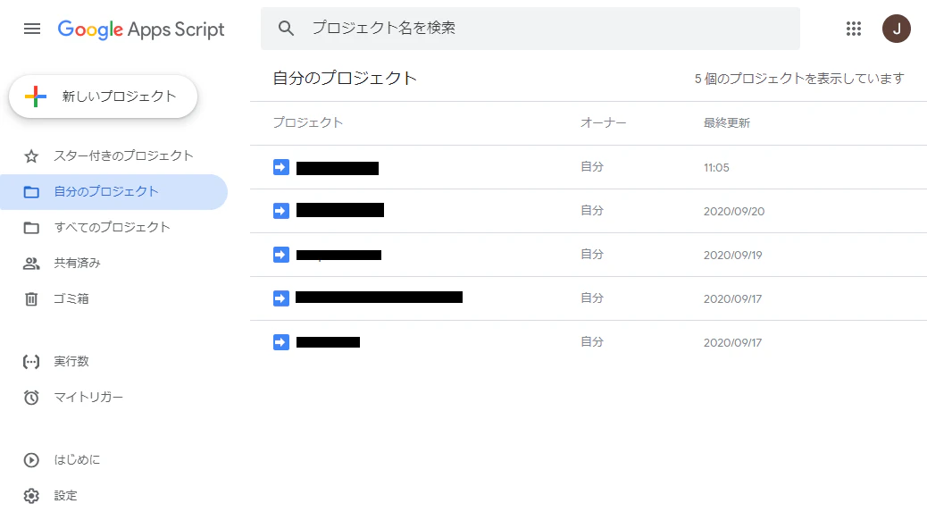
Task: Select 自分のプロジェクト in sidebar
Action: pos(113,191)
